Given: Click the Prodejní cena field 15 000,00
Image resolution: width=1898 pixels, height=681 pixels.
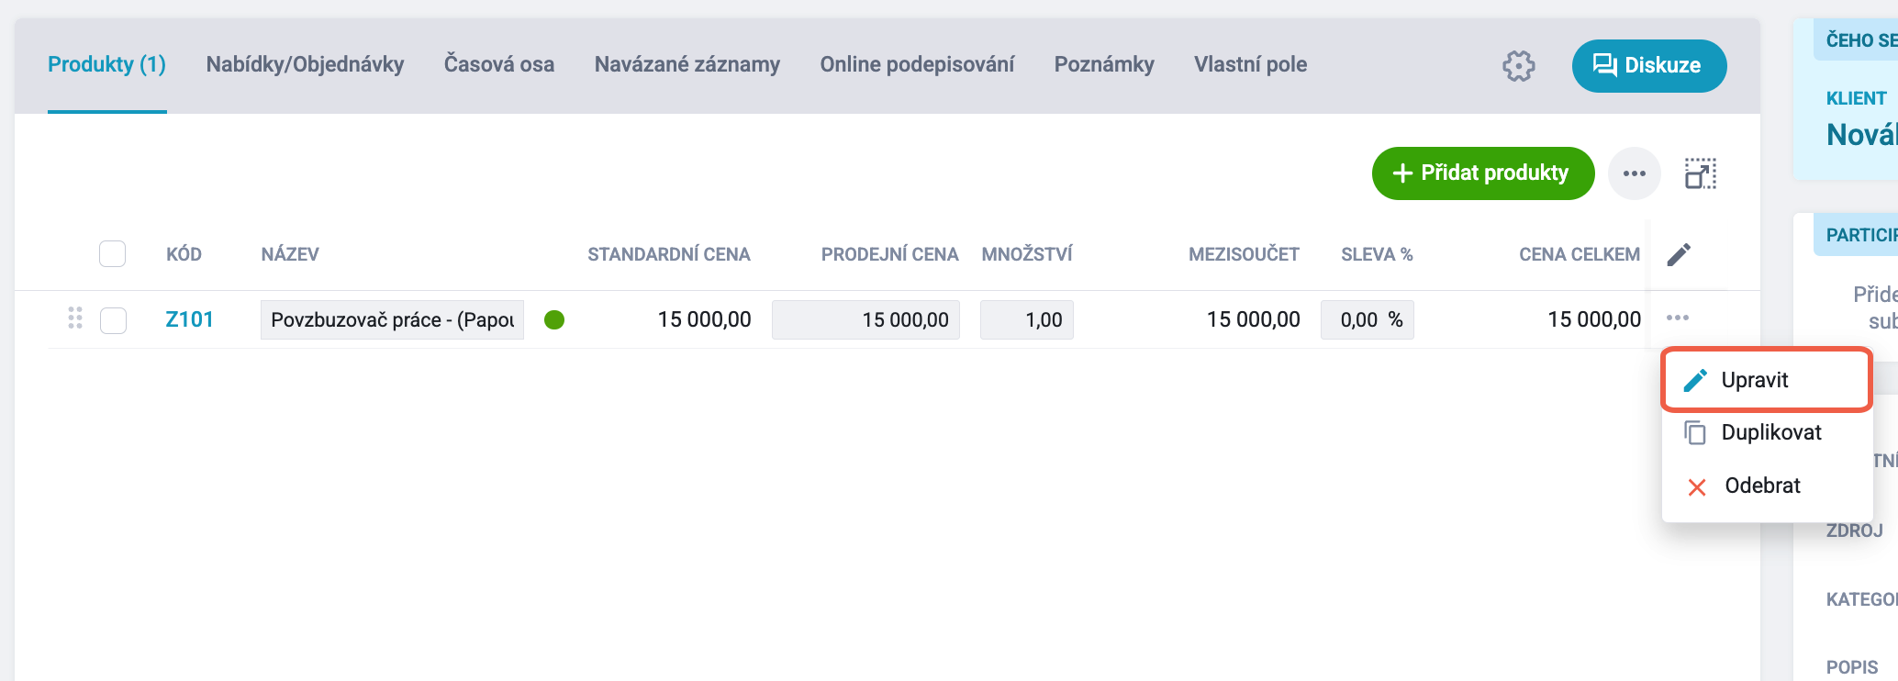Looking at the screenshot, I should tap(865, 319).
